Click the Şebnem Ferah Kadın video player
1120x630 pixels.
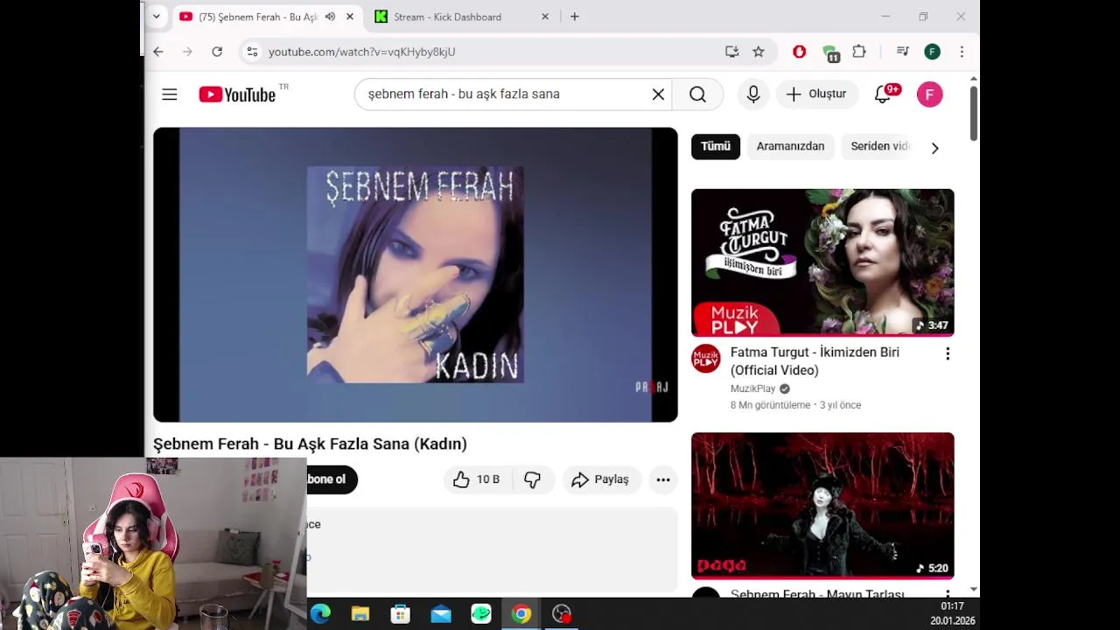pyautogui.click(x=416, y=275)
